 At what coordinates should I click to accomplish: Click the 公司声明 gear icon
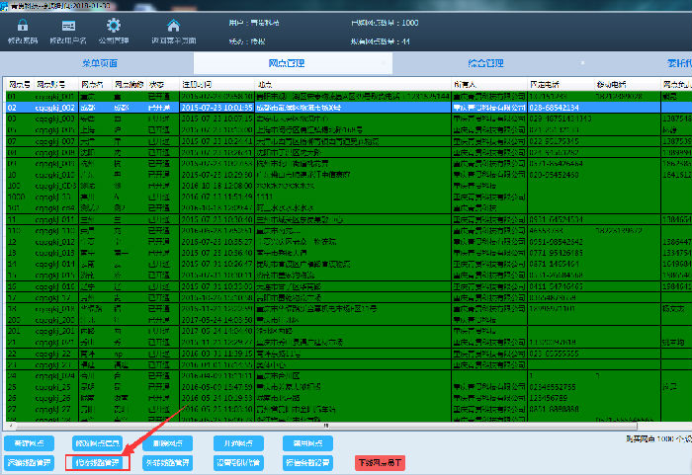pos(114,27)
